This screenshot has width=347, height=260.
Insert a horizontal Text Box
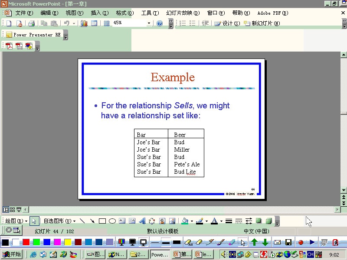(x=122, y=221)
